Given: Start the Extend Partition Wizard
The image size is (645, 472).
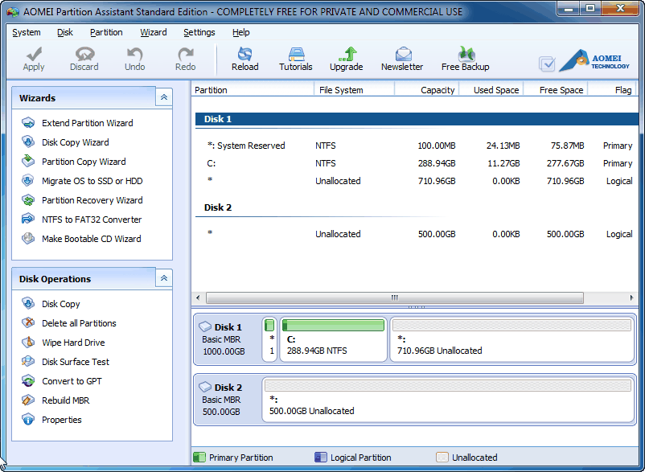Looking at the screenshot, I should click(x=87, y=123).
